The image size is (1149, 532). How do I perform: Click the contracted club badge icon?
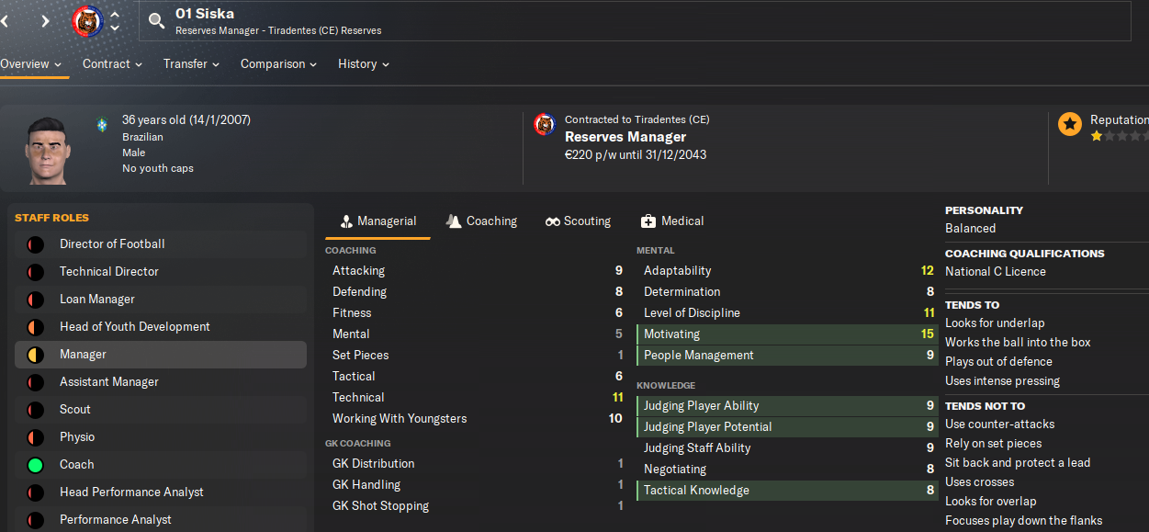(x=545, y=124)
